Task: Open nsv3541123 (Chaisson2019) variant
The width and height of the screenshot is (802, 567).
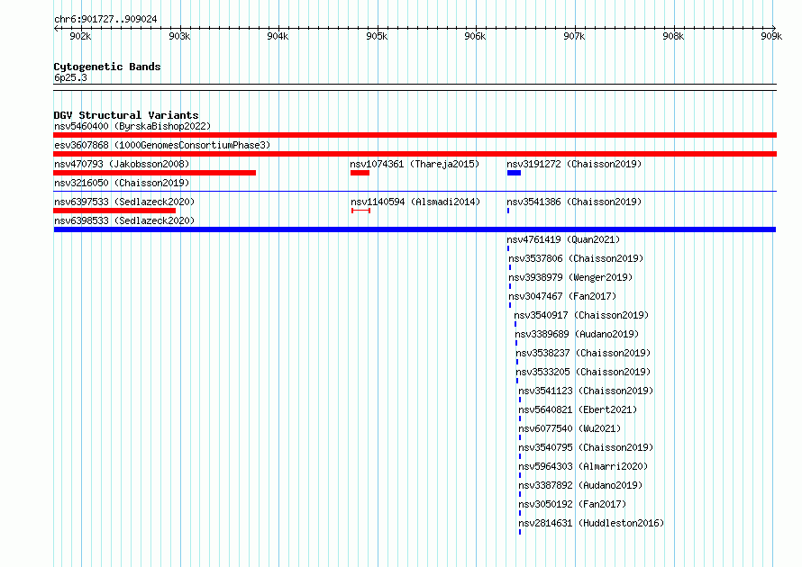Action: point(586,391)
